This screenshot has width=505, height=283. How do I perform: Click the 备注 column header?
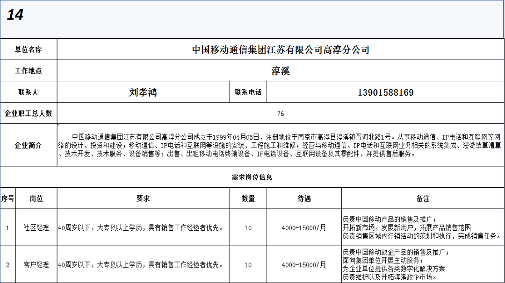point(423,198)
